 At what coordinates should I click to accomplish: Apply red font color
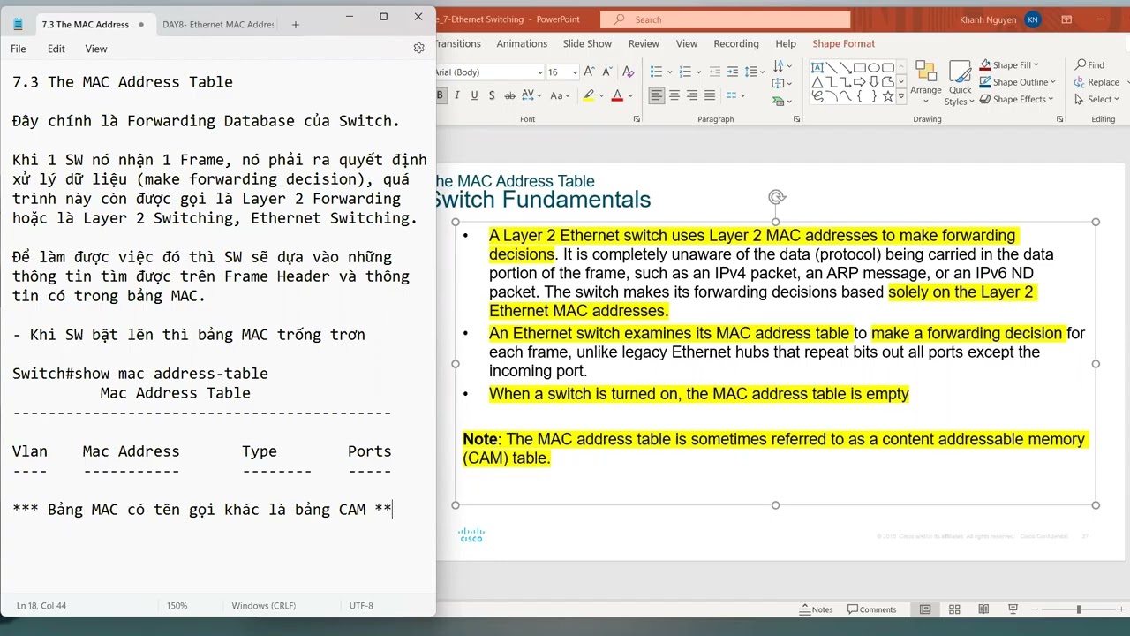pos(617,95)
